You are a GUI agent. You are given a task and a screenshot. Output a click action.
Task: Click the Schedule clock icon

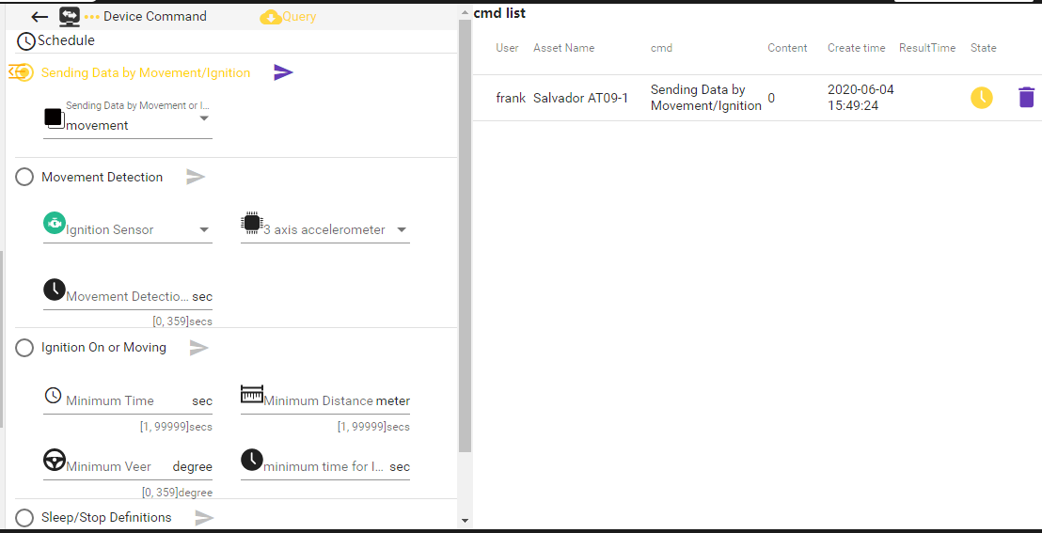pyautogui.click(x=26, y=40)
